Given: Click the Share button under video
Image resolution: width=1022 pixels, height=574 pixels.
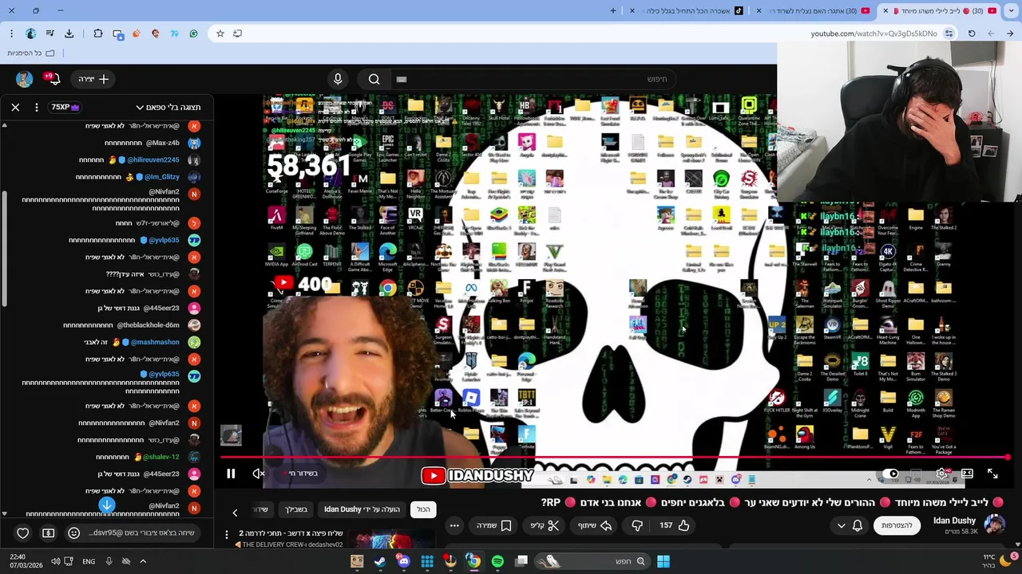Looking at the screenshot, I should (x=594, y=525).
